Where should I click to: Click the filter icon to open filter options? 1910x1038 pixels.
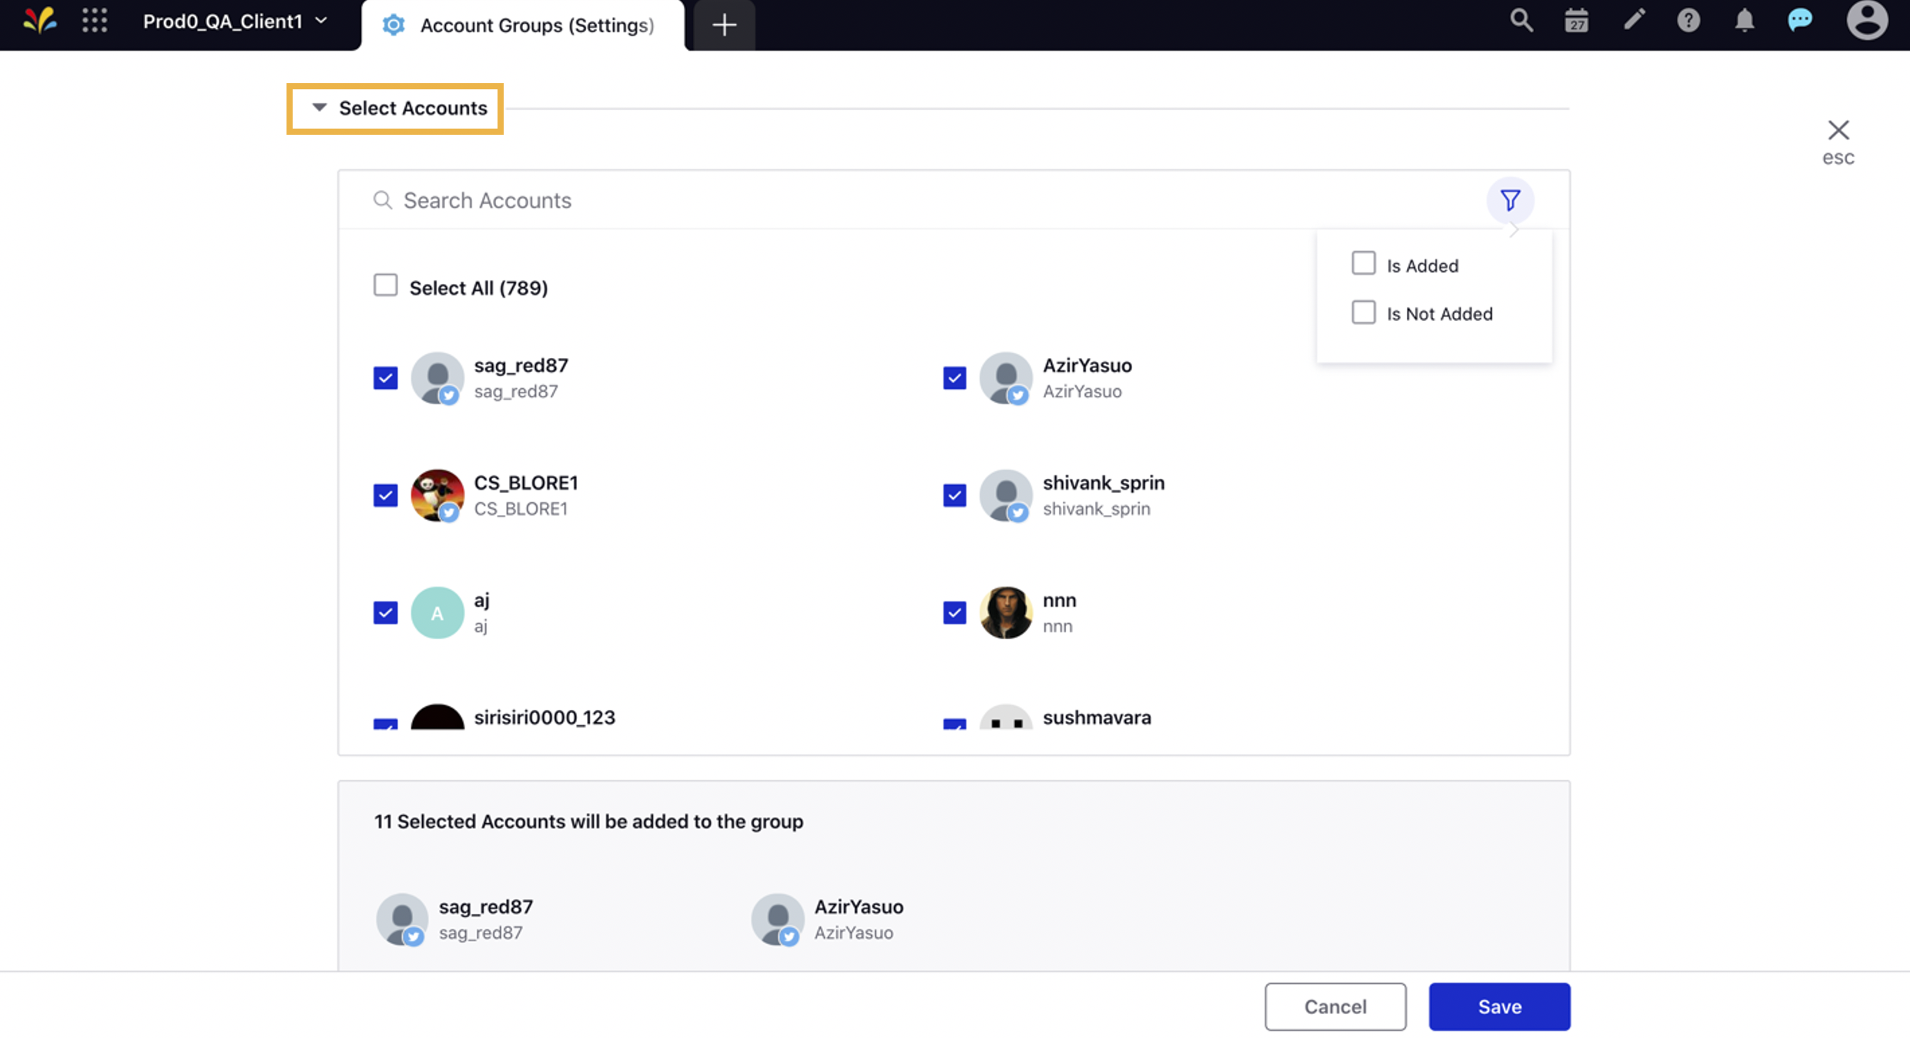point(1509,199)
